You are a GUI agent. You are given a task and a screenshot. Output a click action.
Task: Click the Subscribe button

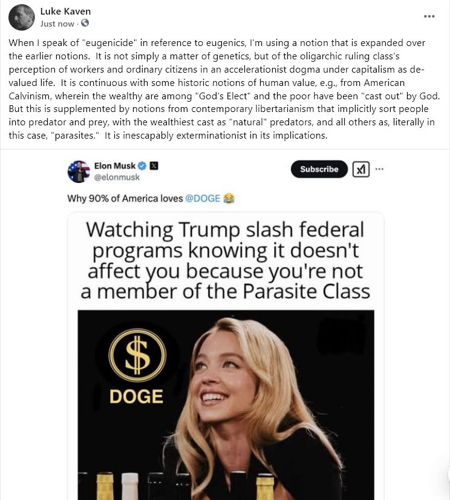[x=319, y=169]
